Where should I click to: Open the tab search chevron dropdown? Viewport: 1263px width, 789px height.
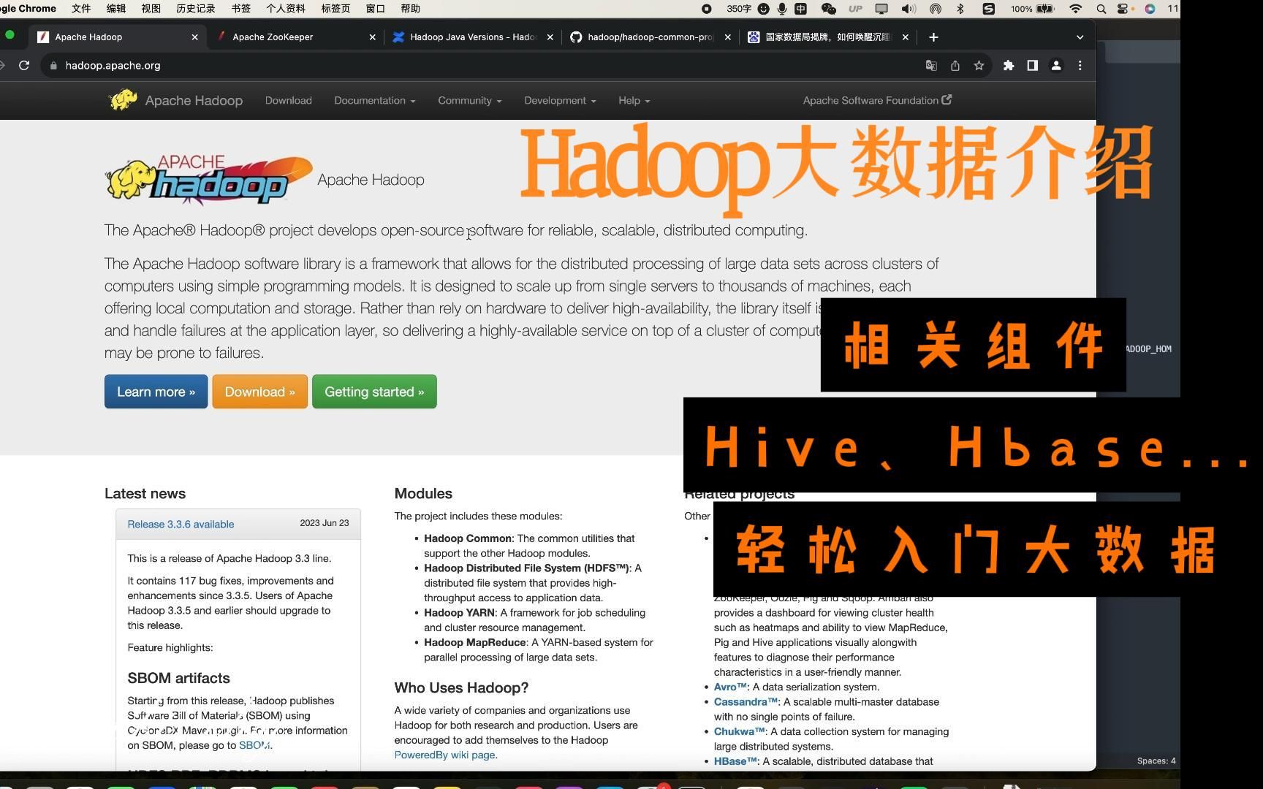[1080, 37]
